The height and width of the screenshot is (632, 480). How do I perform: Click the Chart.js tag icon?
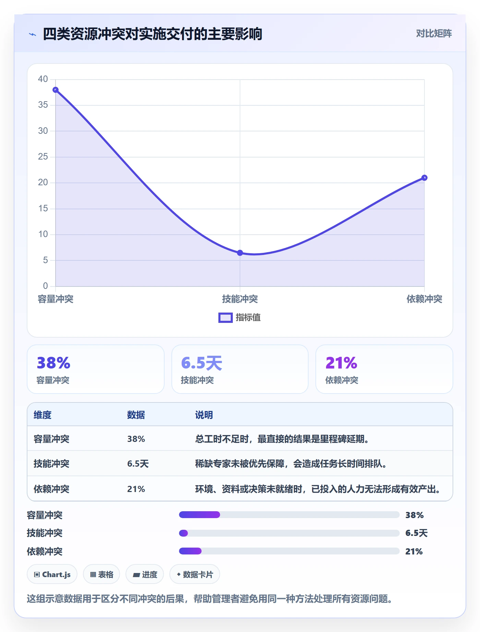point(37,575)
